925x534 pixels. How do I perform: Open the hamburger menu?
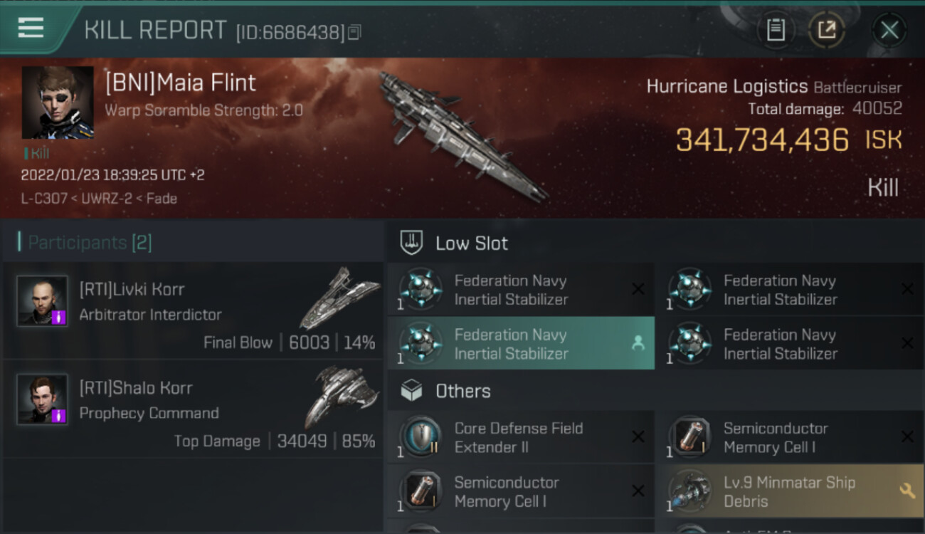tap(31, 28)
